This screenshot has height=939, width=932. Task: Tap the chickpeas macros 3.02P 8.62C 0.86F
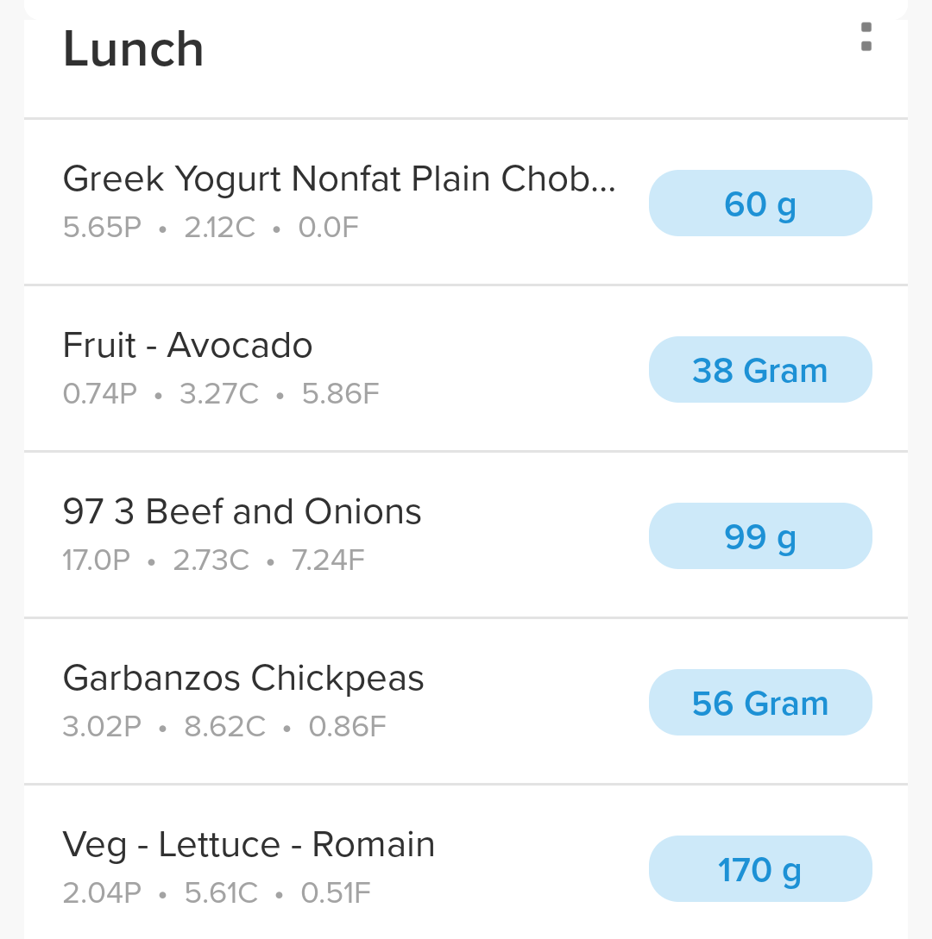pos(224,727)
